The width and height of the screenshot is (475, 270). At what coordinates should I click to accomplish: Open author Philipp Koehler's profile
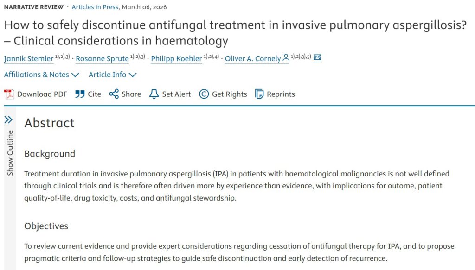[x=176, y=59]
